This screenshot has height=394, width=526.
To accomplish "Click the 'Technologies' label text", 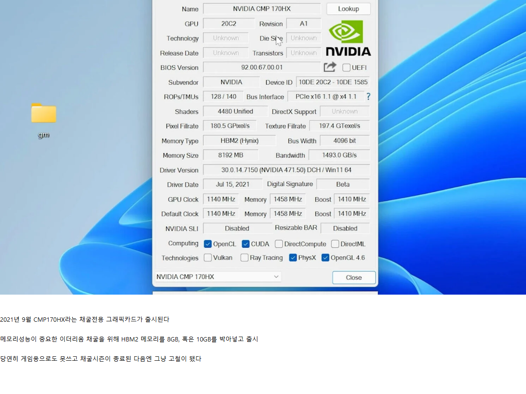I will pos(180,258).
